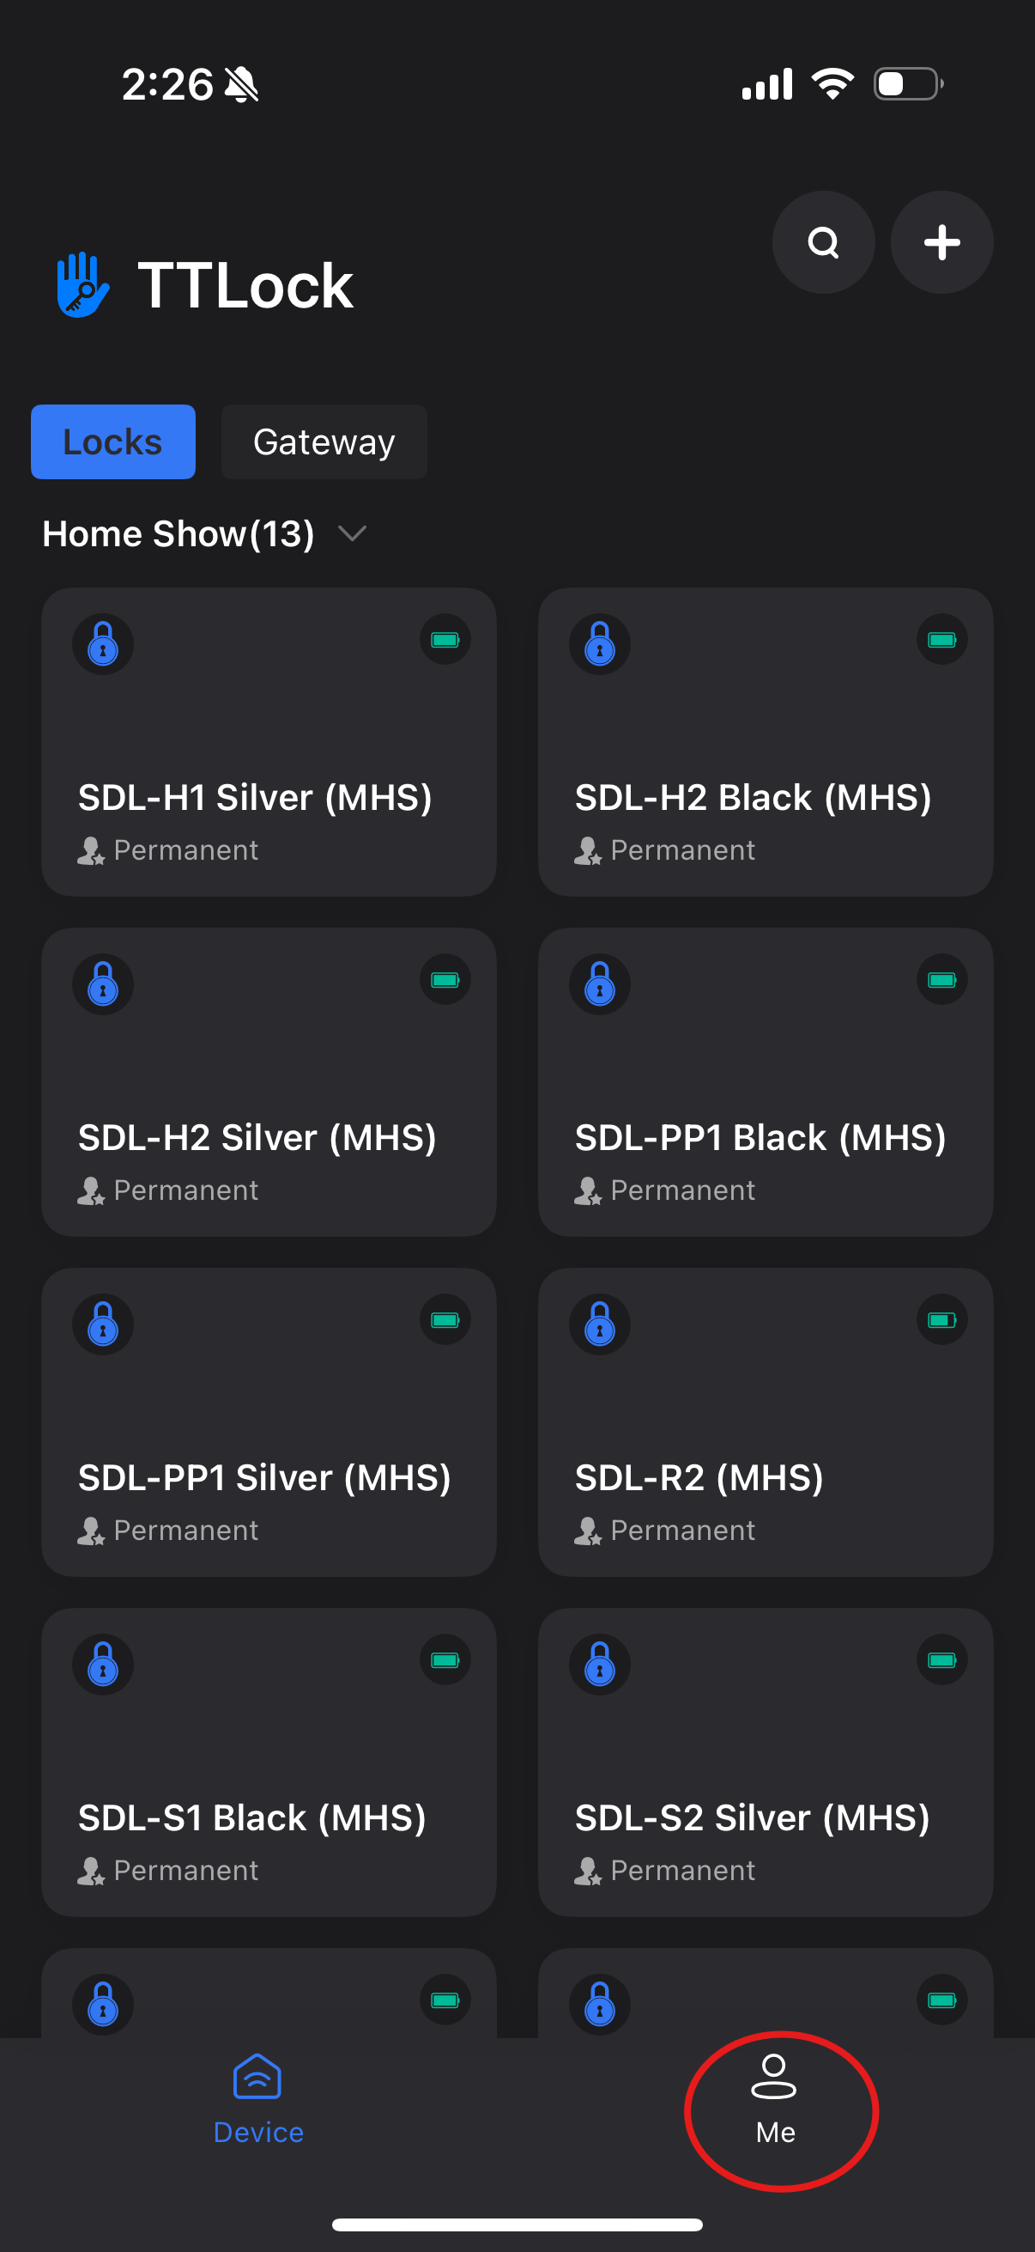Expand the Home Show group chevron
The image size is (1035, 2252).
pyautogui.click(x=352, y=533)
